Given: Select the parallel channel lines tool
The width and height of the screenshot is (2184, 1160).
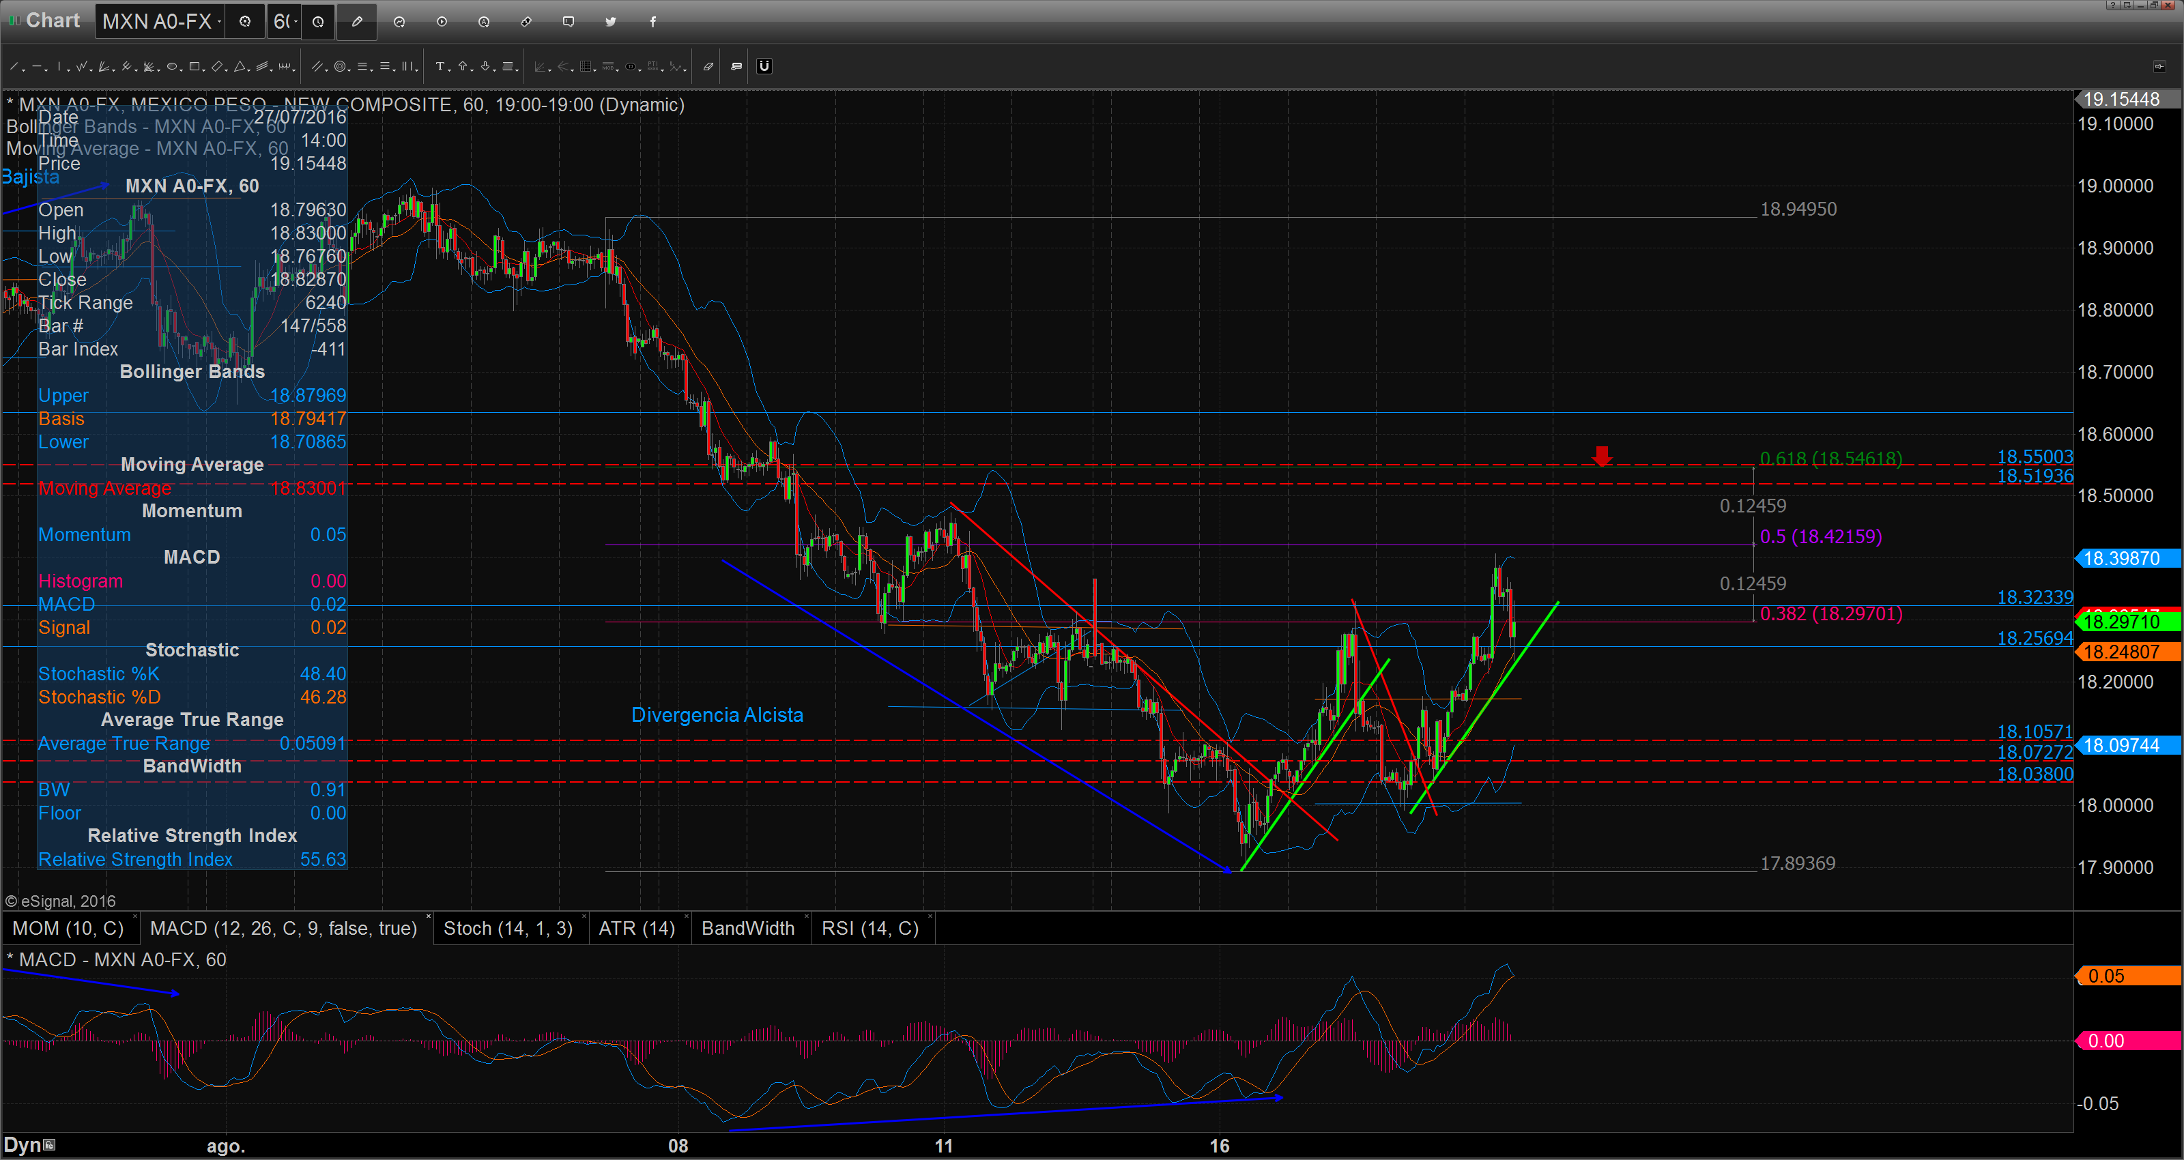Looking at the screenshot, I should tap(317, 66).
